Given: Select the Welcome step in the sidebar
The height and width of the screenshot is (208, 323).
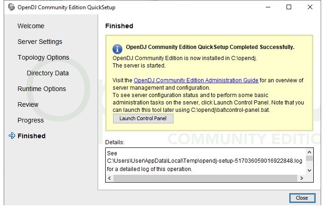Looking at the screenshot, I should coord(31,26).
